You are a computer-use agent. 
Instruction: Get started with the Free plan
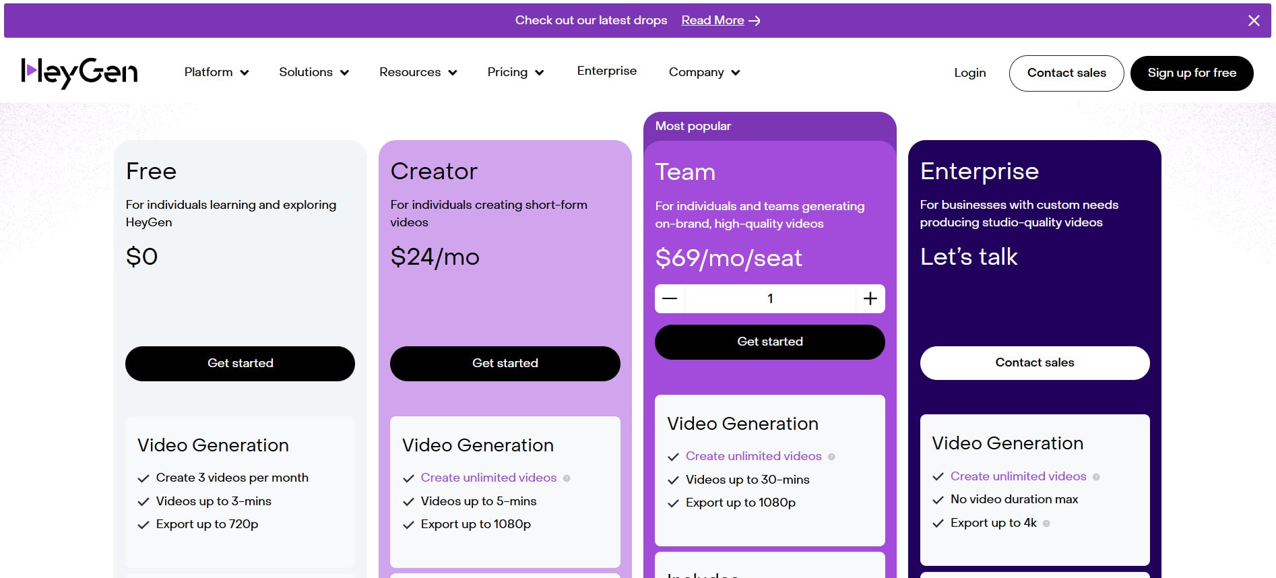coord(240,364)
